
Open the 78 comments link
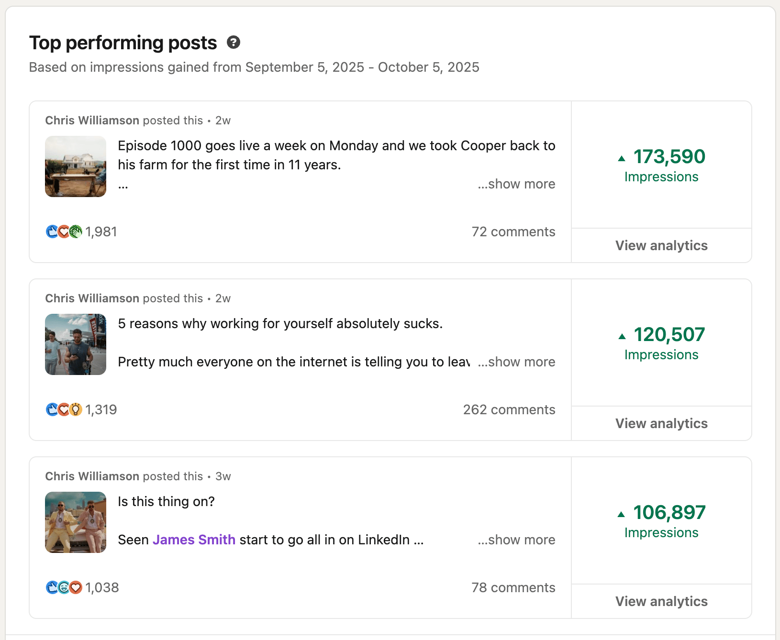pos(513,588)
